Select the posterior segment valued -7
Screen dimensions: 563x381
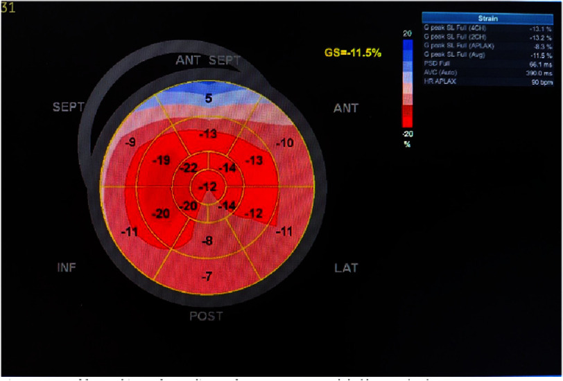pos(207,276)
